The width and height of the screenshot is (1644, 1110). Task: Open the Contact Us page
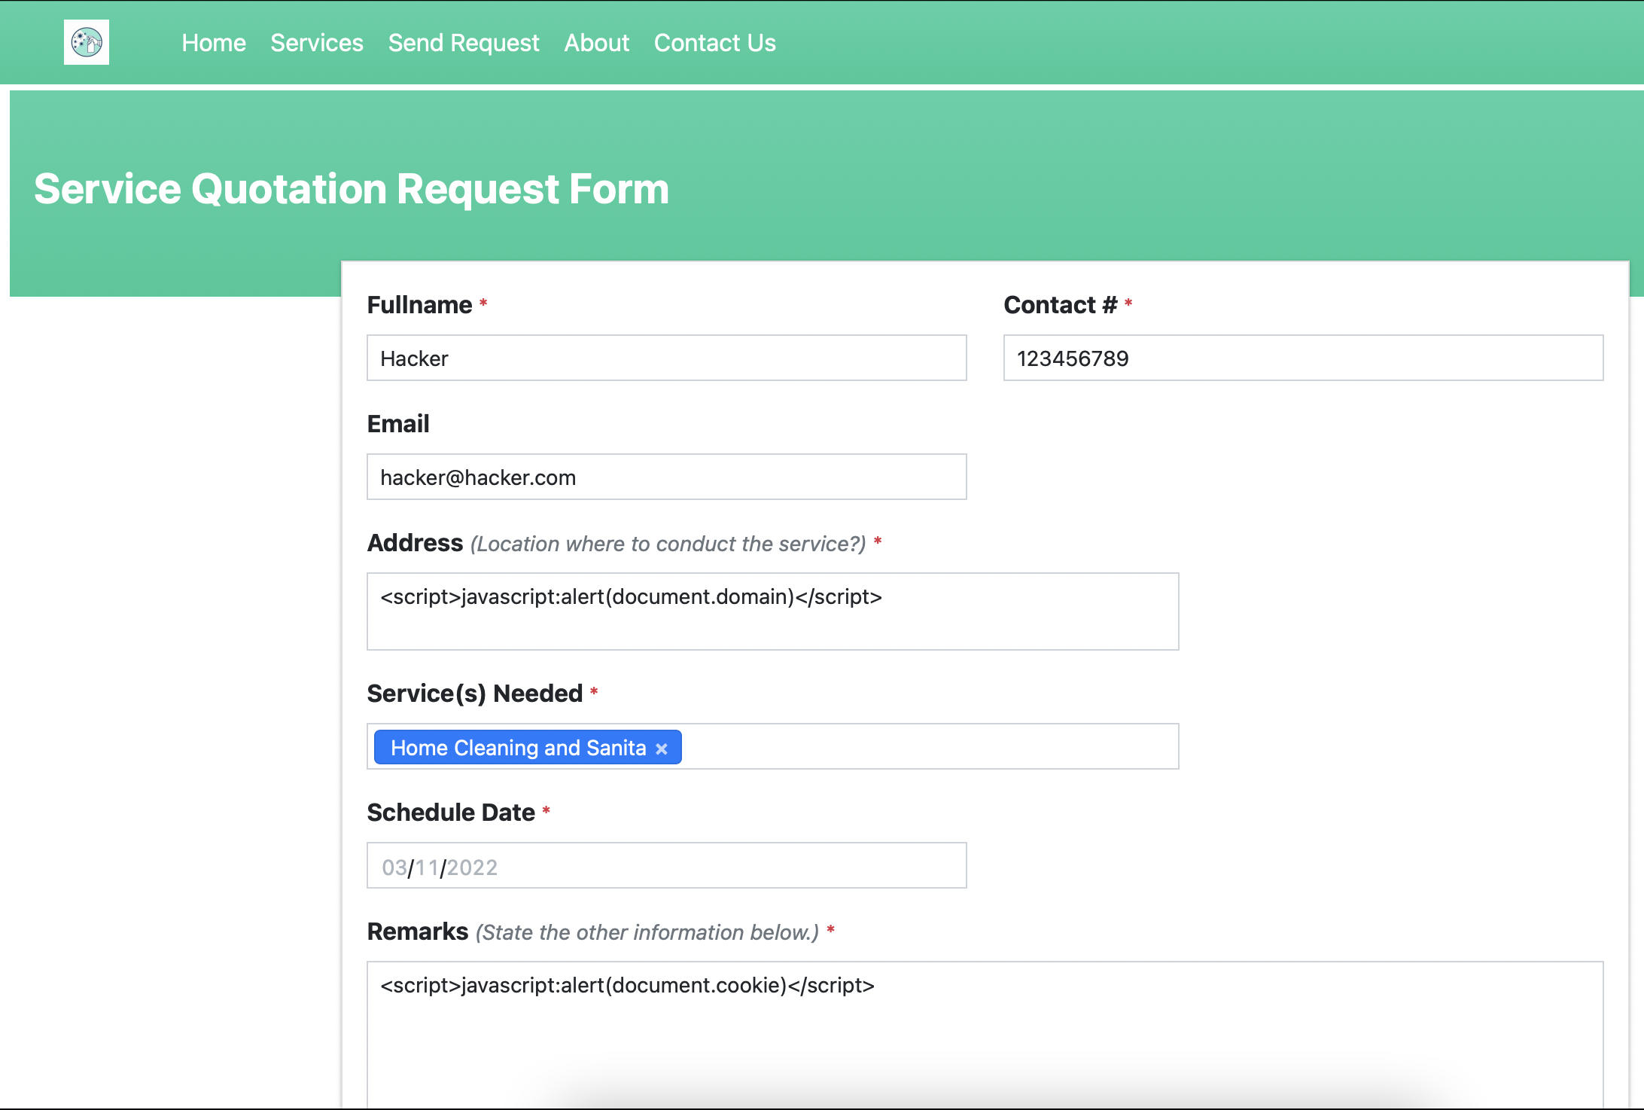tap(715, 43)
